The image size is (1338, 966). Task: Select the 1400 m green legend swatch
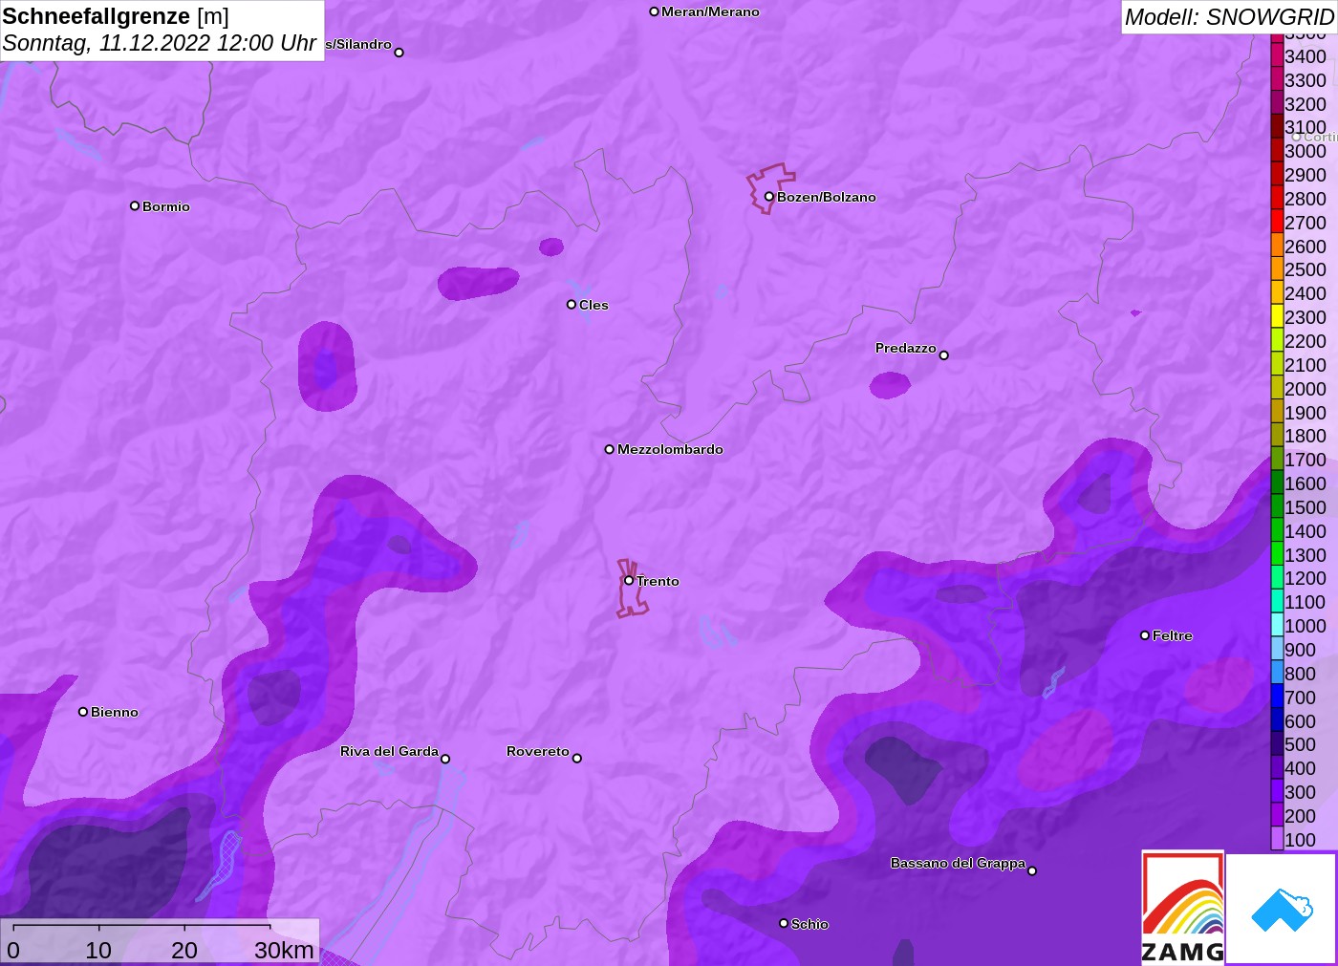coord(1277,531)
